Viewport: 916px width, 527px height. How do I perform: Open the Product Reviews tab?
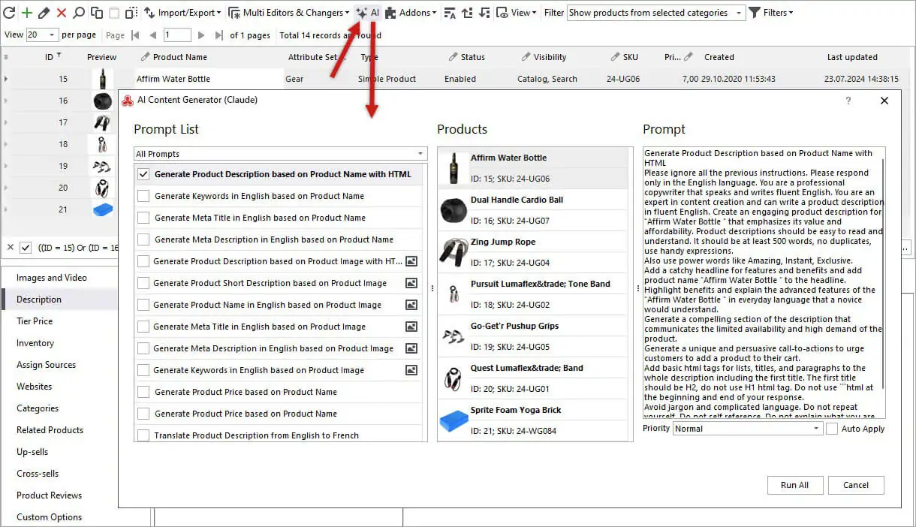pyautogui.click(x=50, y=495)
